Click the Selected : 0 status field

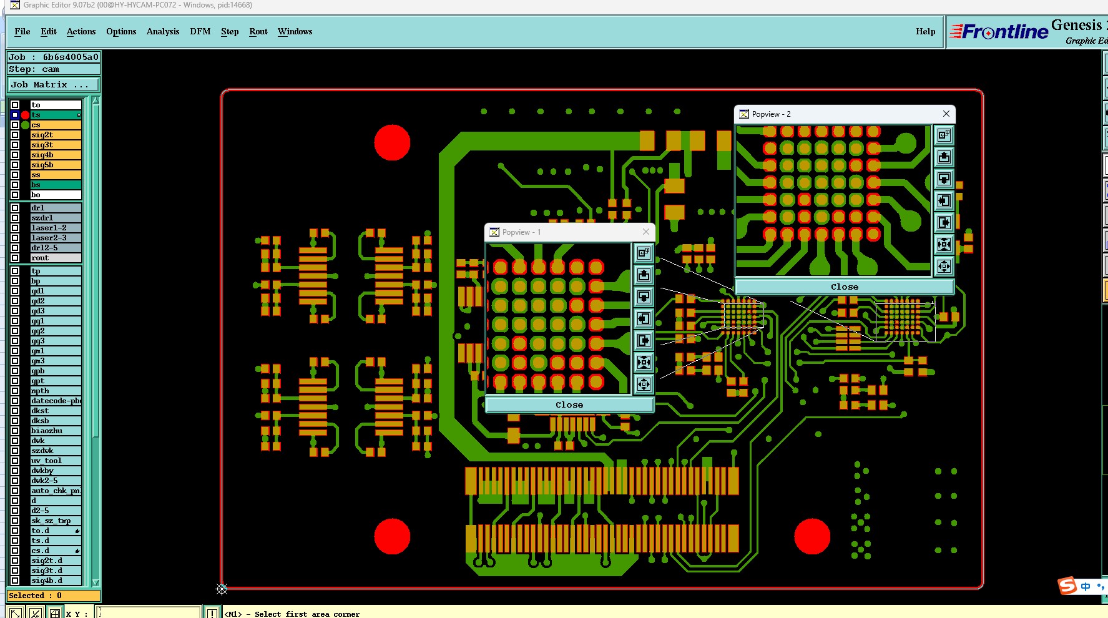click(53, 596)
